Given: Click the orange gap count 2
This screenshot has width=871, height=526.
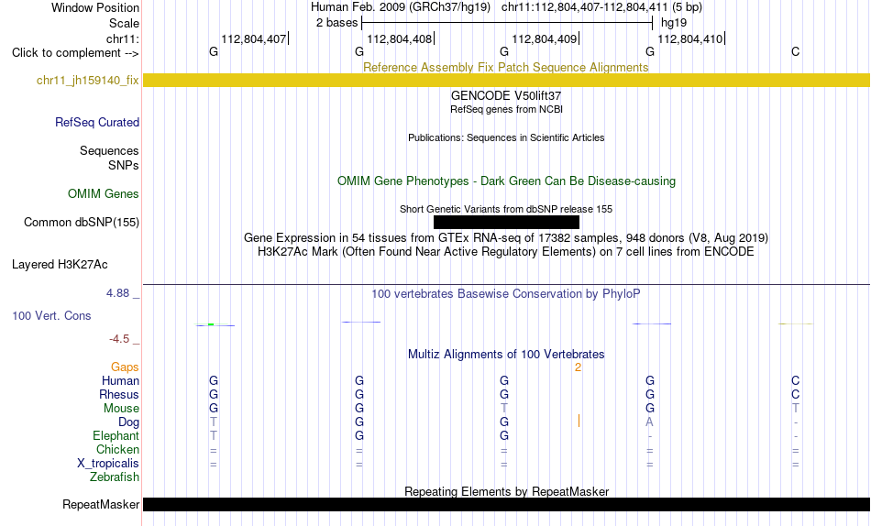Looking at the screenshot, I should point(578,367).
